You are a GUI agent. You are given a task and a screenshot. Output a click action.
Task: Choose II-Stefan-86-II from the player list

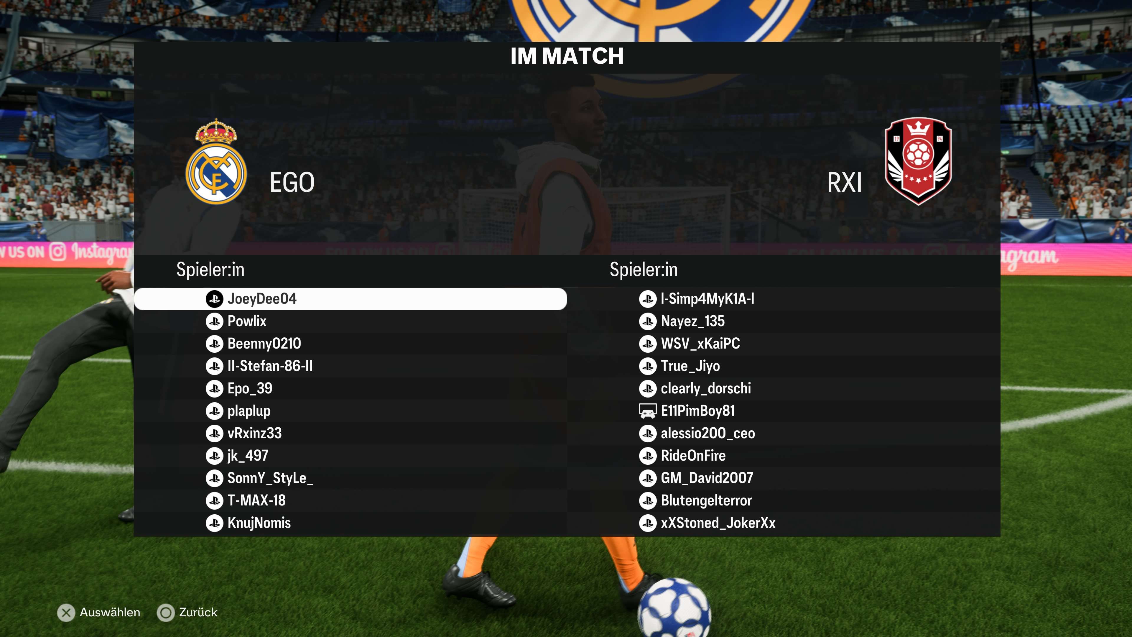(350, 366)
